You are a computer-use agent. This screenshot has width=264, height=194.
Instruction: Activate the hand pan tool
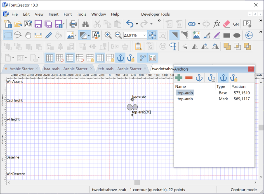click(28, 35)
